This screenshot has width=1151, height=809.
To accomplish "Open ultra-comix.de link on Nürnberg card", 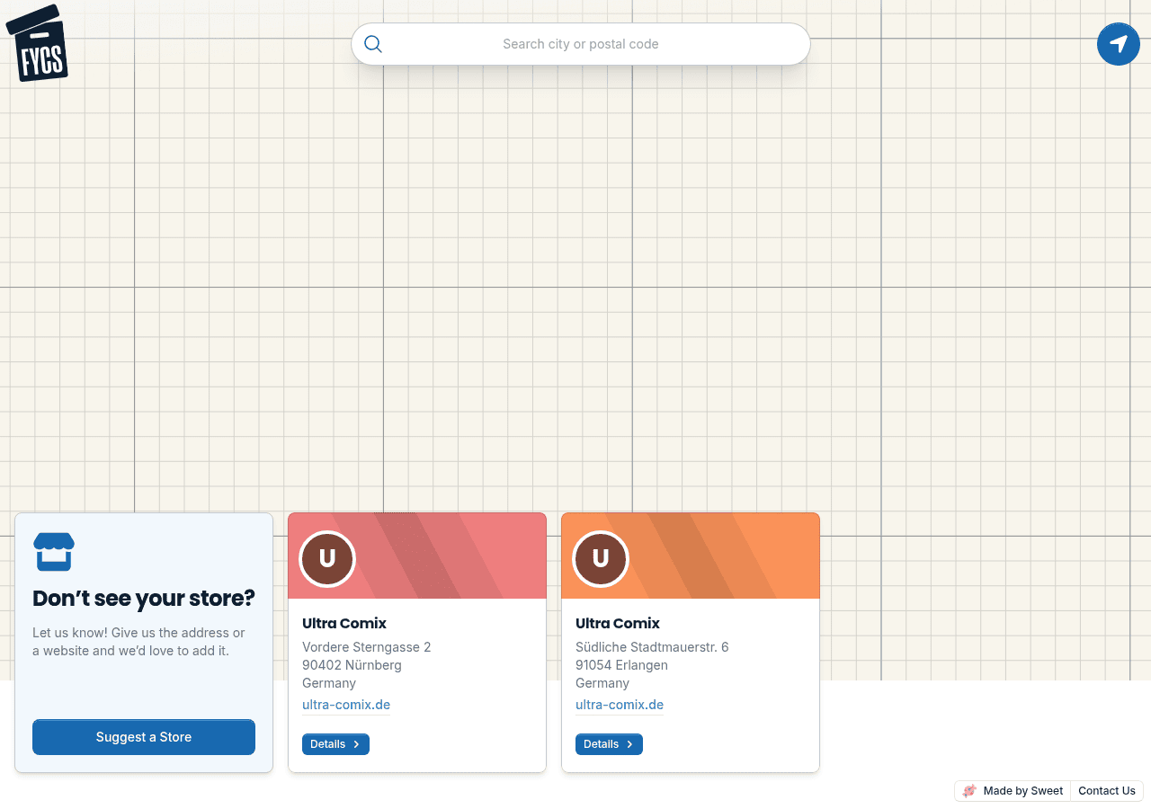I will pyautogui.click(x=346, y=705).
